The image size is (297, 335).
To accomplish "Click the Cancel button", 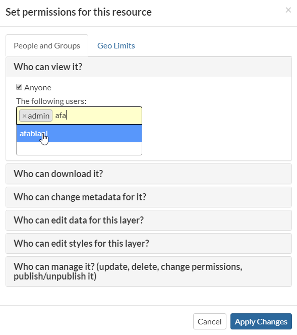I will (x=209, y=321).
